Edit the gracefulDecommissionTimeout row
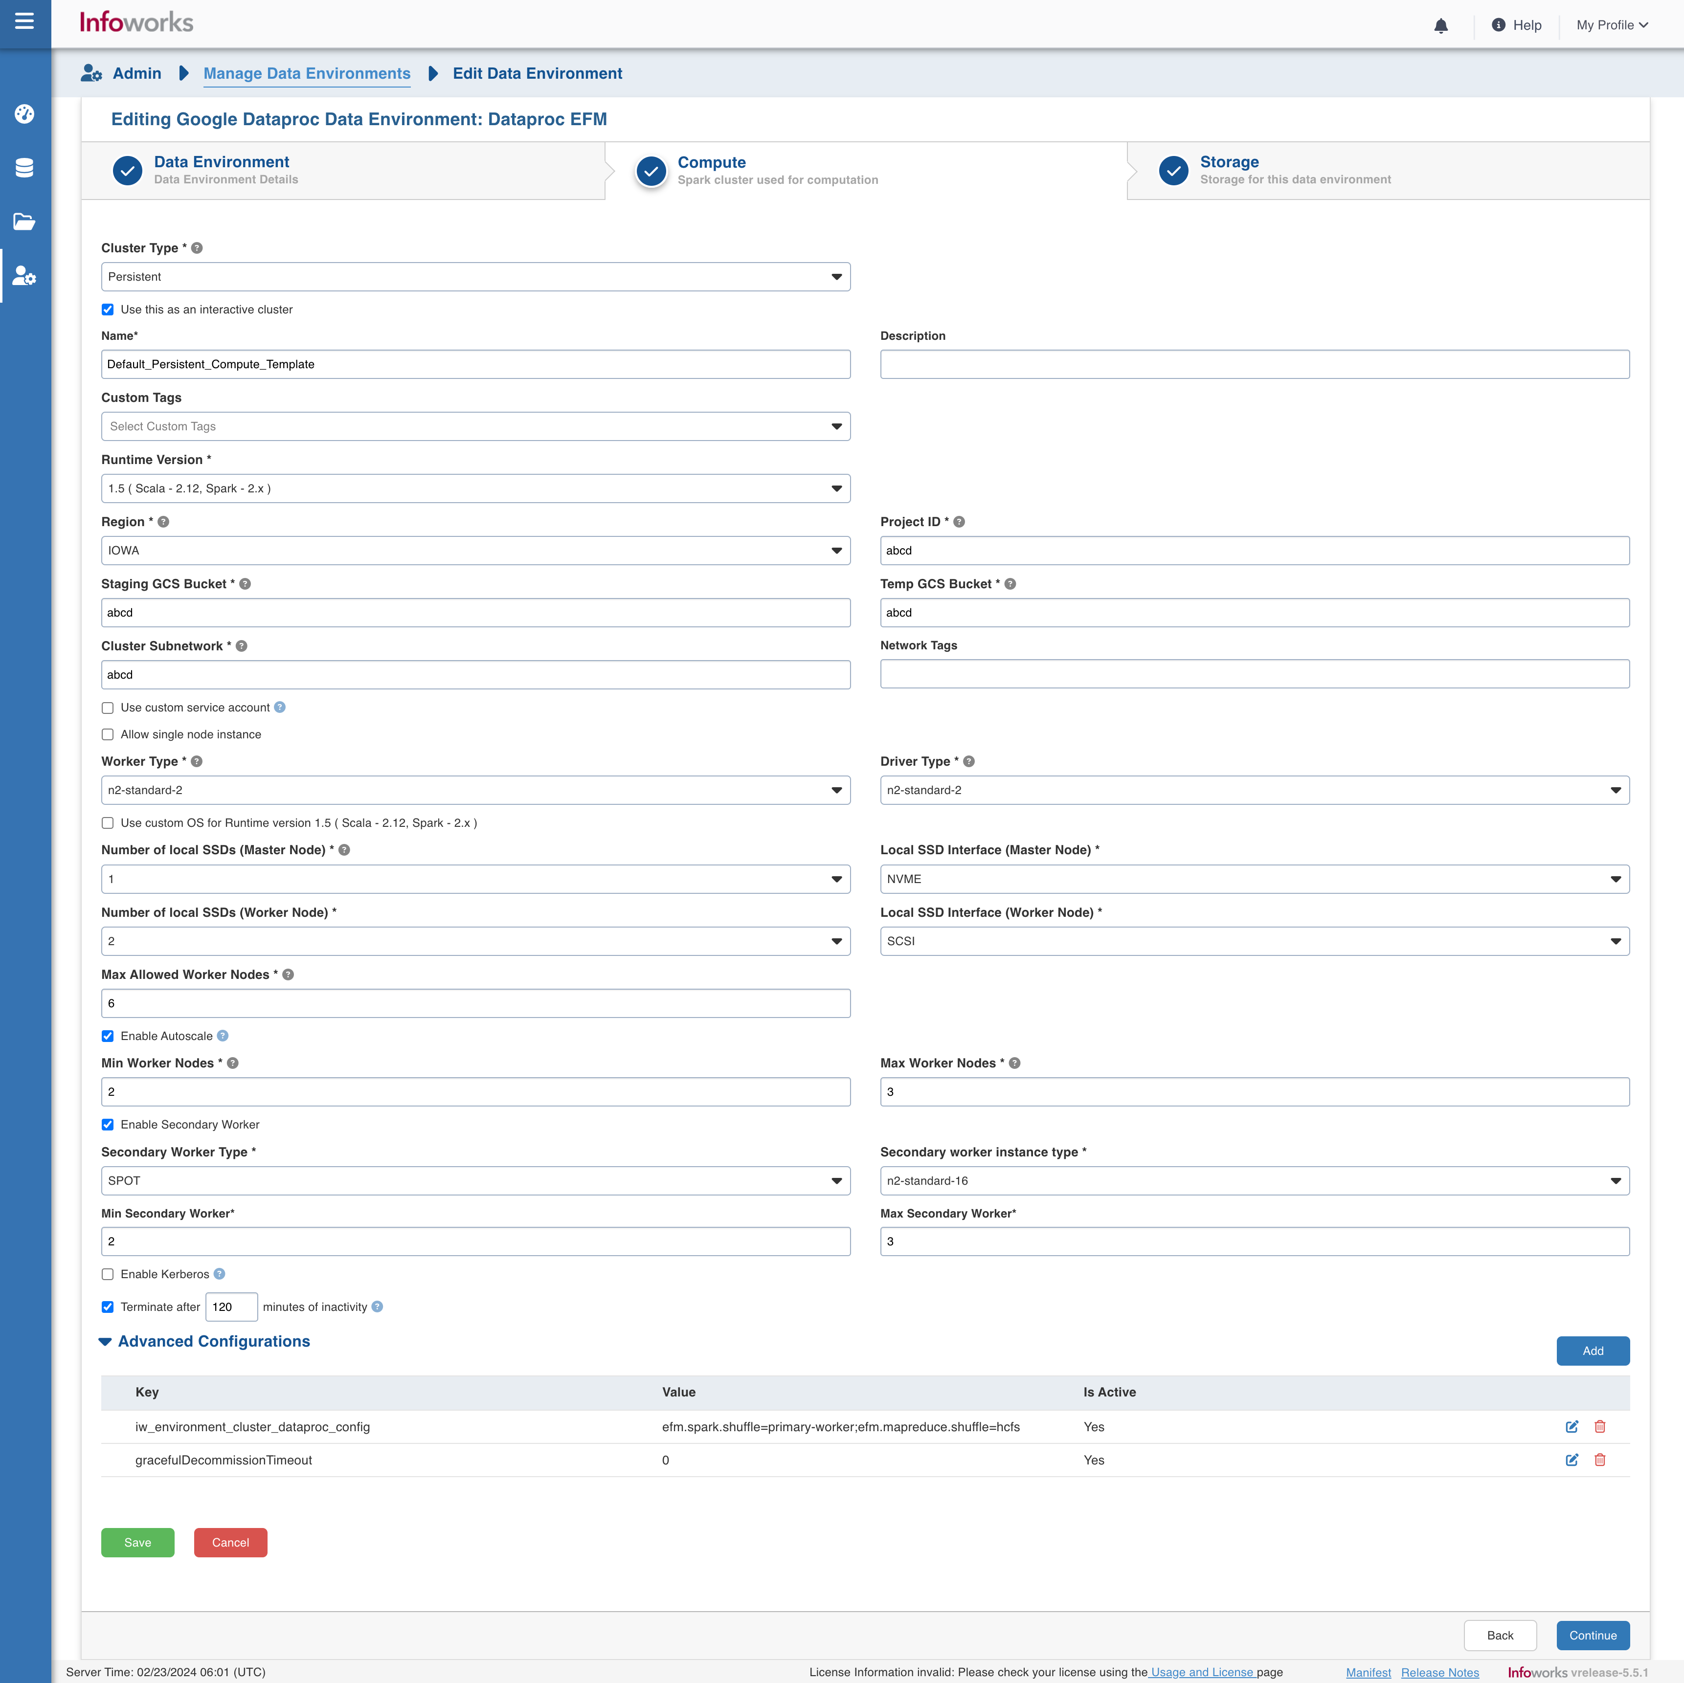This screenshot has height=1683, width=1684. tap(1572, 1461)
